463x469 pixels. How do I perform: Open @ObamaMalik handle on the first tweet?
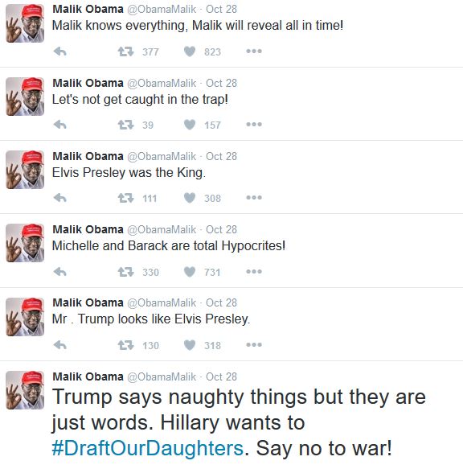point(162,10)
